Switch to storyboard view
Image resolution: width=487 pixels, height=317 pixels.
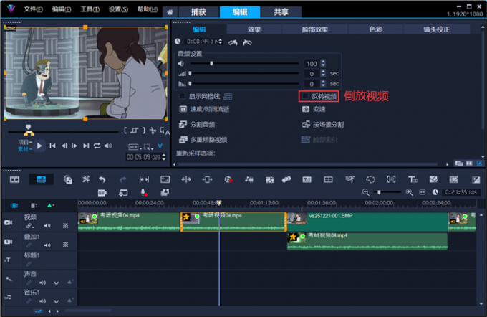pos(14,179)
